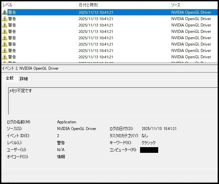The image size is (219, 184).
Task: Open the 詳細 tab
Action: pyautogui.click(x=24, y=78)
